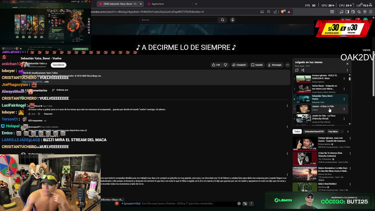This screenshot has height=211, width=375.
Task: Open options for Jarabe De Palo playlist item
Action: 344,119
